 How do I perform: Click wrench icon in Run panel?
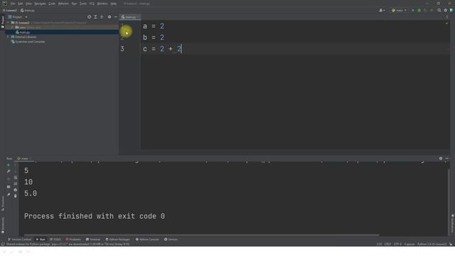coord(9,171)
